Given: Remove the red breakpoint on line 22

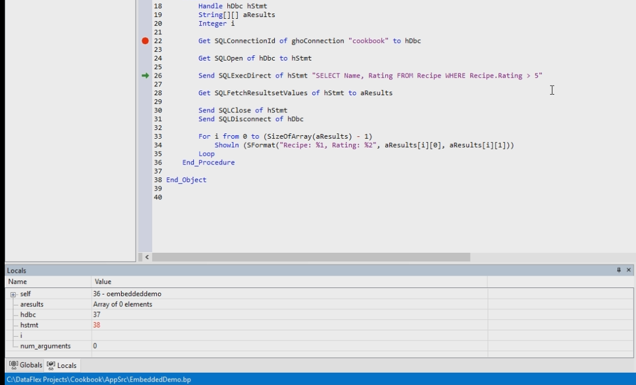Looking at the screenshot, I should coord(145,41).
